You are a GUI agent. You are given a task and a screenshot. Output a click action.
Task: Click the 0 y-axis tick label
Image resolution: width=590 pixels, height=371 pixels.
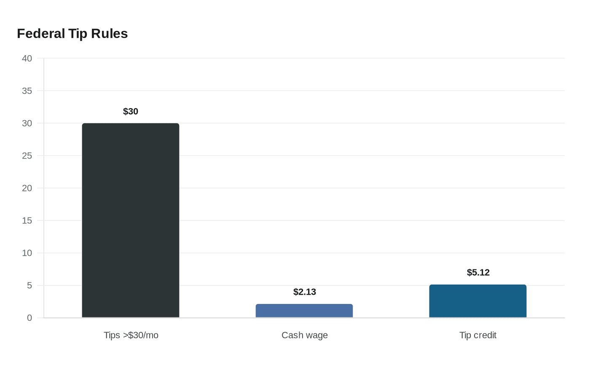pyautogui.click(x=29, y=318)
